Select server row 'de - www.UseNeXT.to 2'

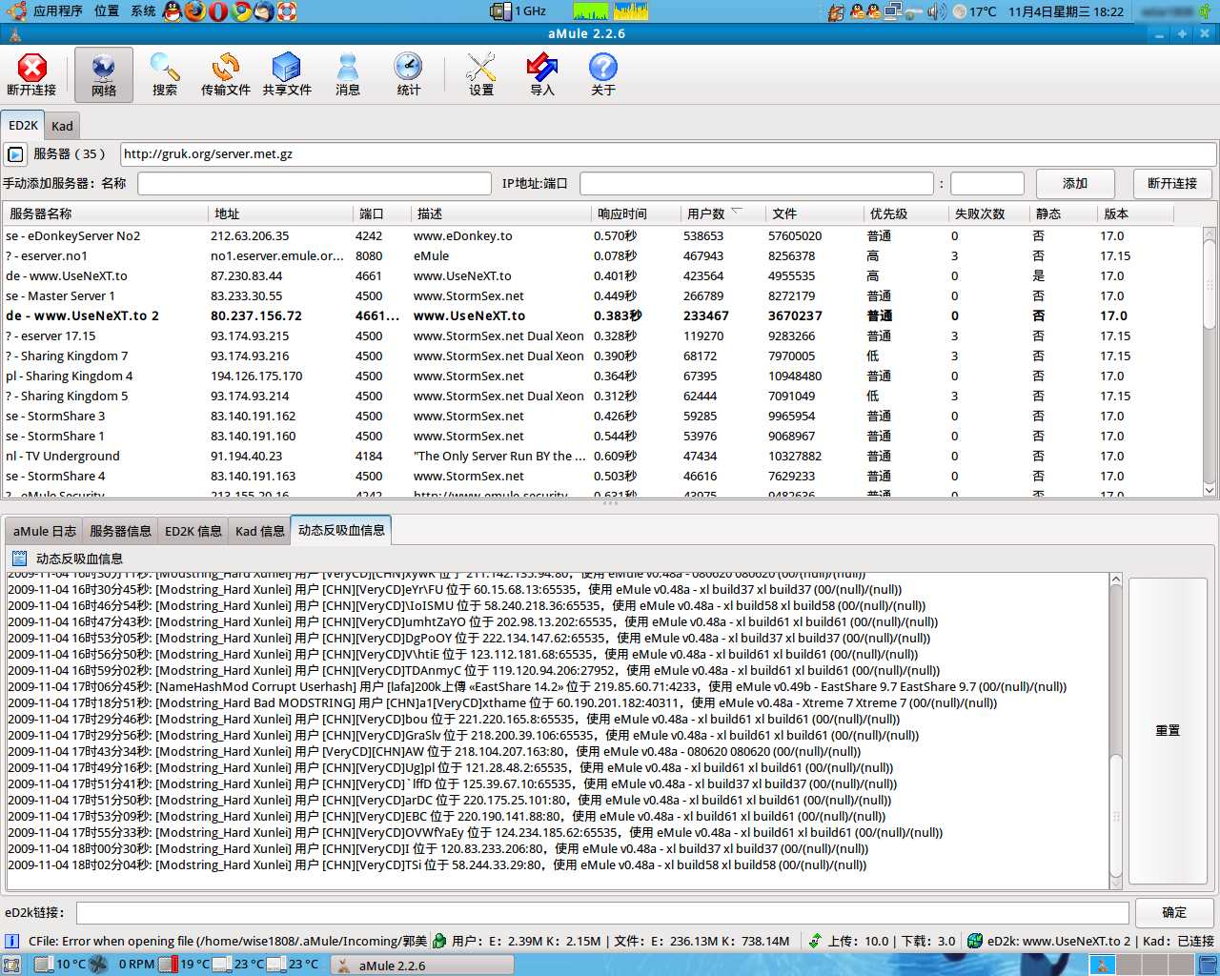[603, 315]
